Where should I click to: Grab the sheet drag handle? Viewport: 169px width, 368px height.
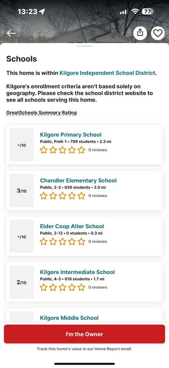pos(84,46)
